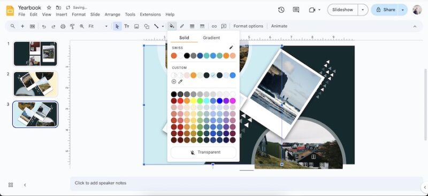This screenshot has height=196, width=428.
Task: Open the Extensions menu
Action: [x=150, y=14]
